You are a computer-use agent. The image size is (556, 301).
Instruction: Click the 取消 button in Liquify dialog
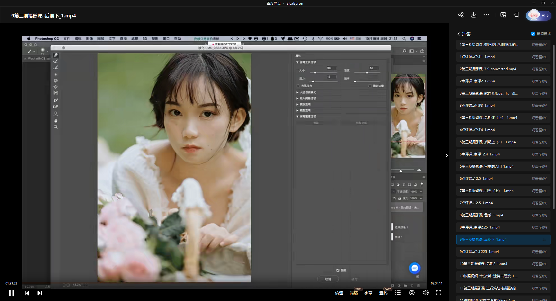point(328,279)
